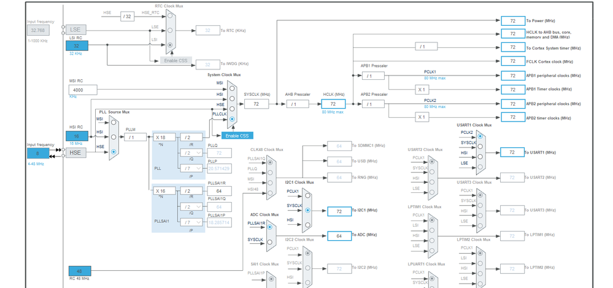Open the PLLM /1 divider dropdown
The width and height of the screenshot is (613, 288).
point(135,137)
